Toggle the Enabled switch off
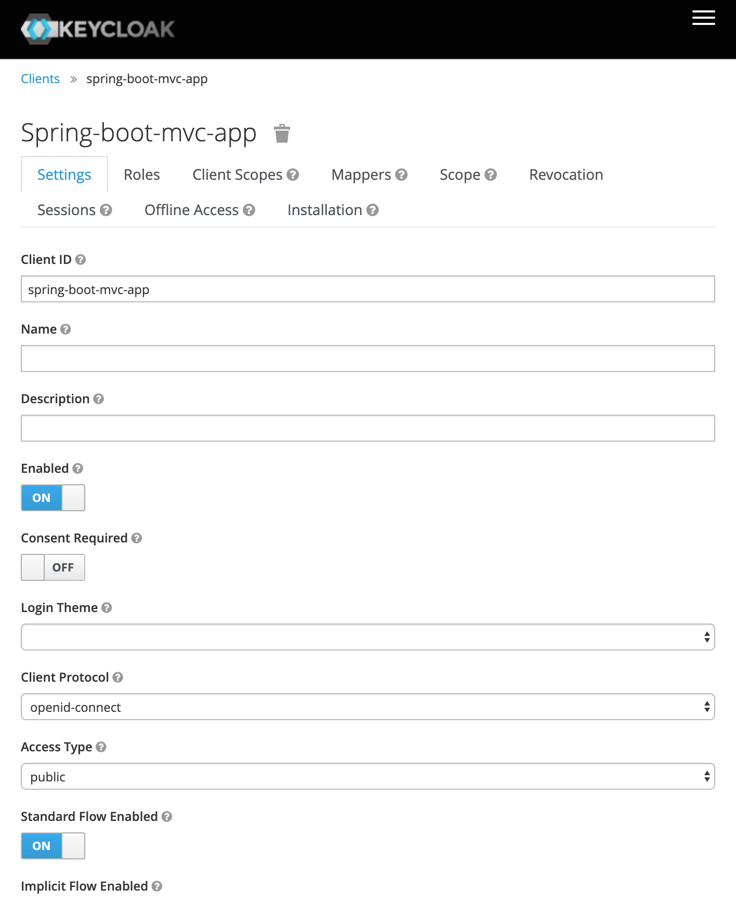This screenshot has width=736, height=902. pyautogui.click(x=53, y=498)
